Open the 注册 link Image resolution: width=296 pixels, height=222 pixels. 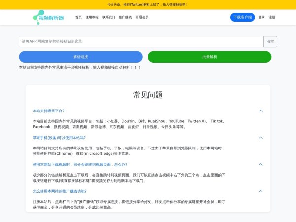[x=272, y=17]
